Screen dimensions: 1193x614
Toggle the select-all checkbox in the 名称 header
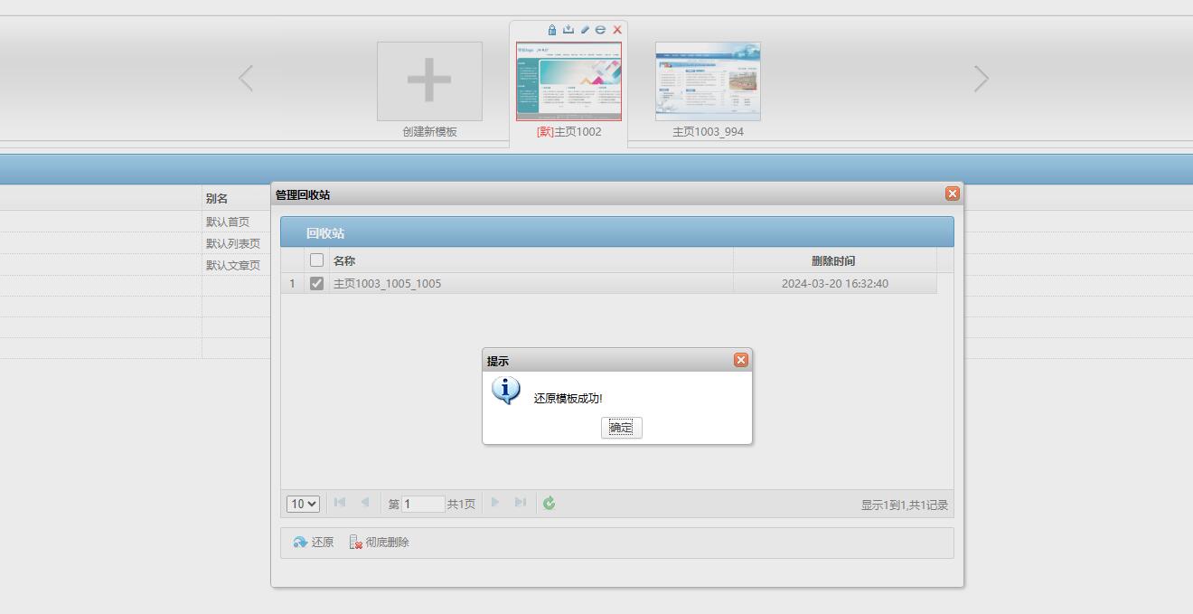[x=316, y=260]
